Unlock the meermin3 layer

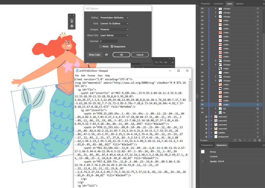(206, 121)
